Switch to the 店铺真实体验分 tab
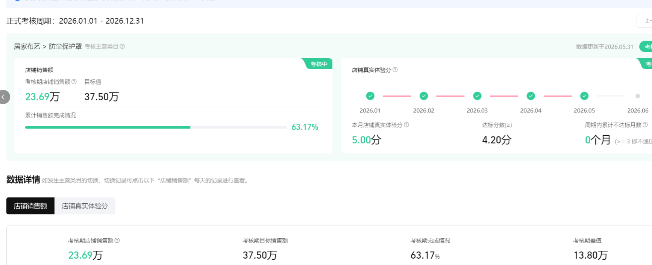The height and width of the screenshot is (265, 652). point(85,206)
